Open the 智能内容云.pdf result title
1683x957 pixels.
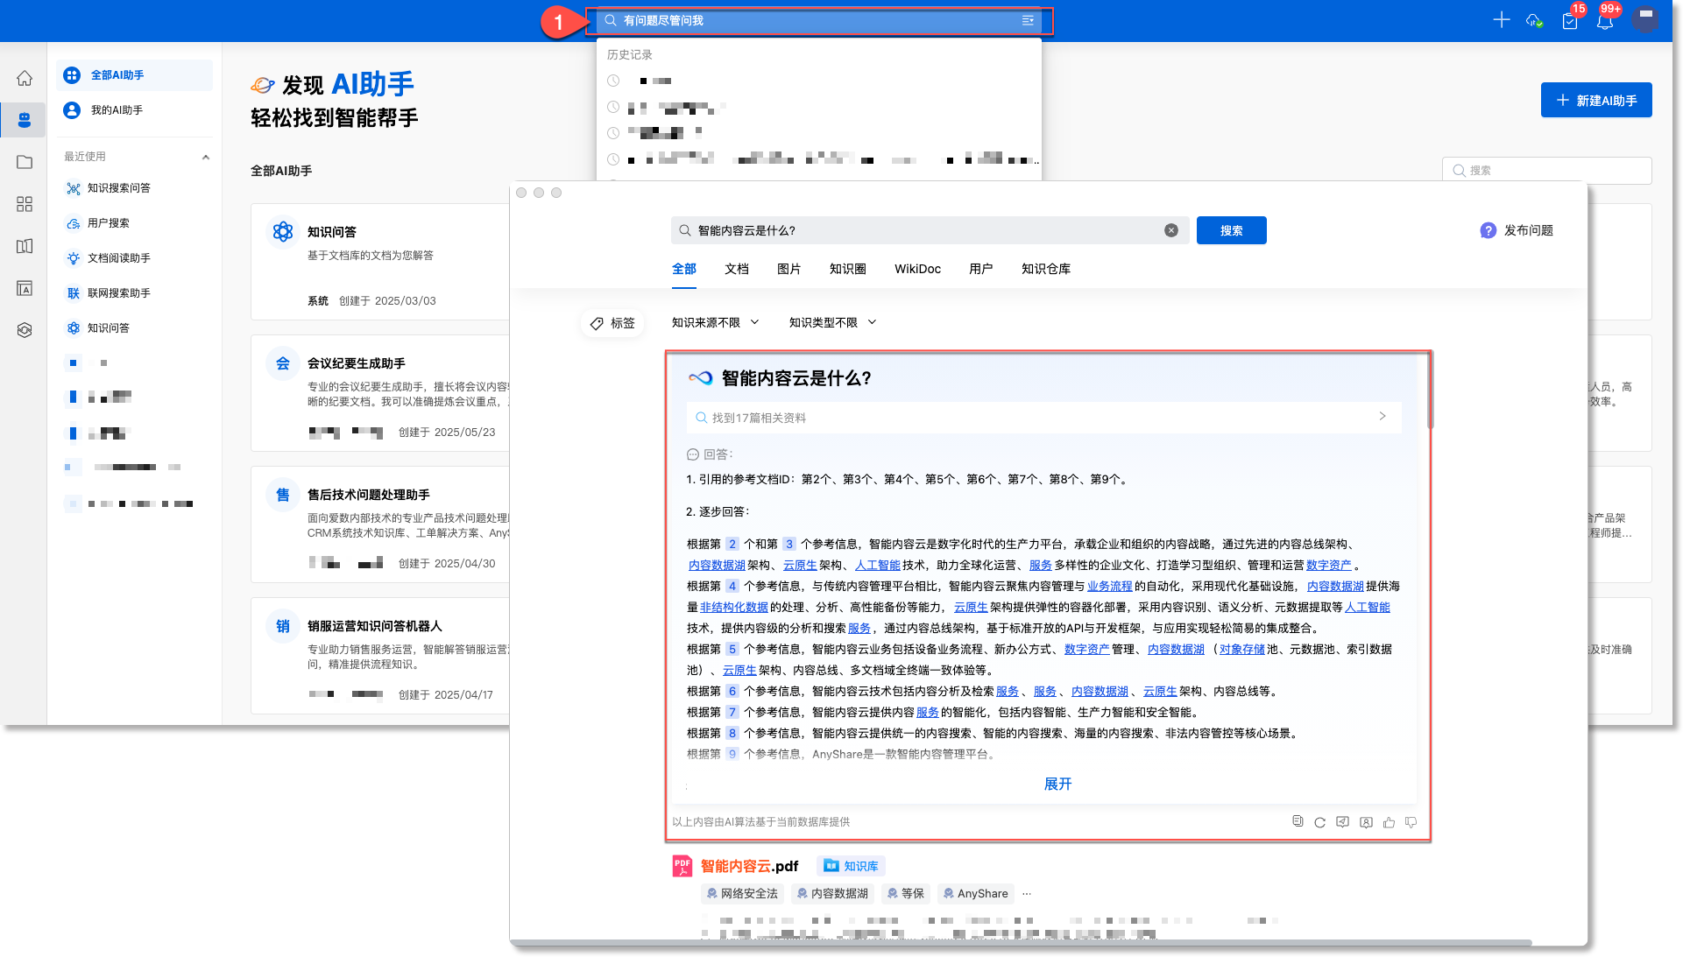[749, 866]
